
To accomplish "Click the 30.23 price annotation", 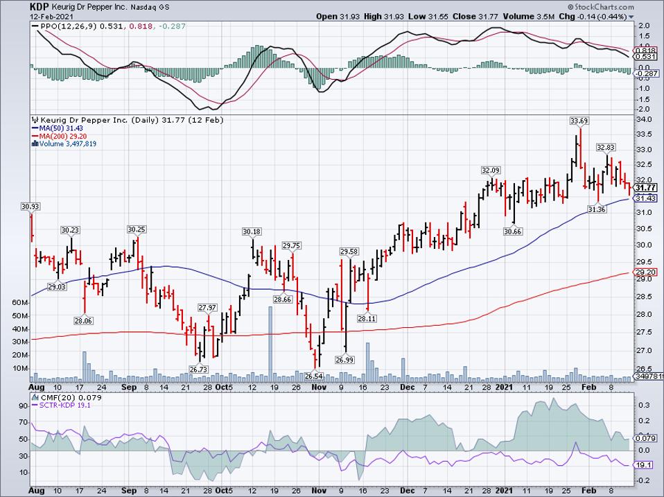I will (x=70, y=230).
